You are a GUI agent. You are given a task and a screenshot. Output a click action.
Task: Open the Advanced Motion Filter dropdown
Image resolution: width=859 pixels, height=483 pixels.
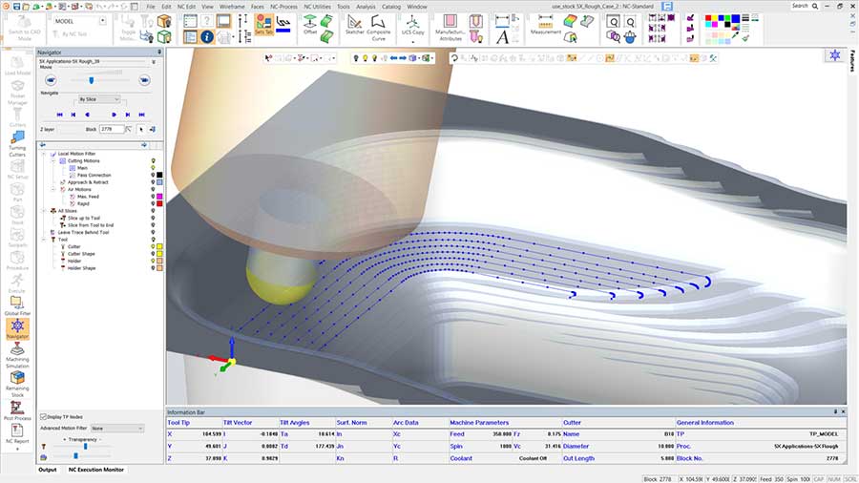117,429
